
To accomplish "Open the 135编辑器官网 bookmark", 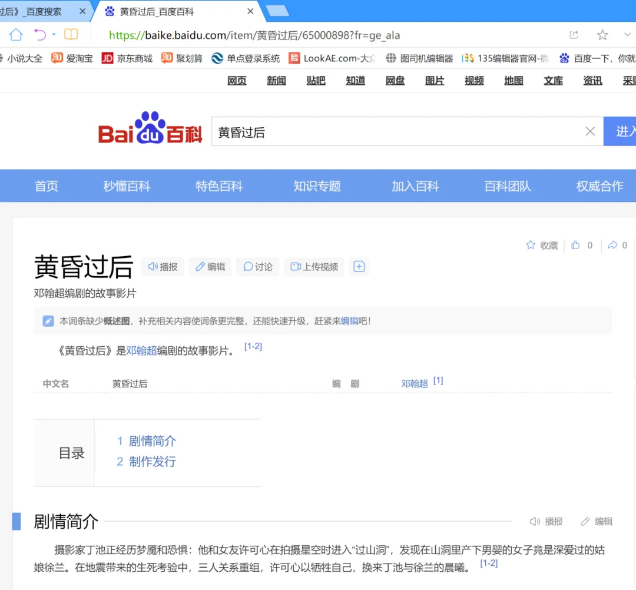I will (x=505, y=58).
